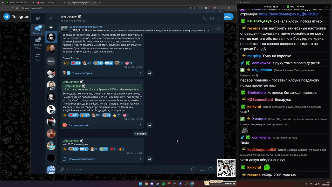Toggle the crying reaction with 12
Viewport: 332px width, 187px height.
[104, 149]
